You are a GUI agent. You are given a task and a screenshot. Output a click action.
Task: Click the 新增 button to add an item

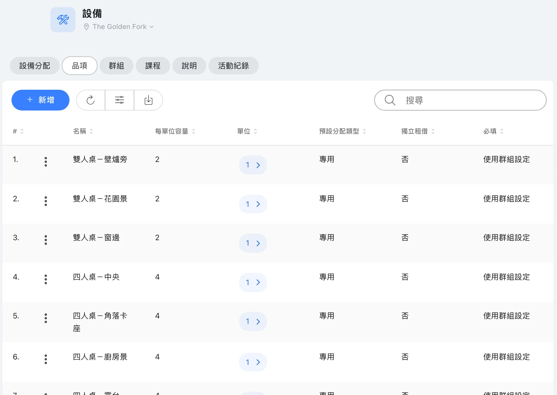[x=40, y=100]
